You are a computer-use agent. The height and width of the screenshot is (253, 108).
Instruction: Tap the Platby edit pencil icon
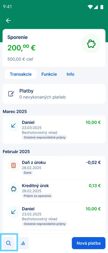pos(11,94)
